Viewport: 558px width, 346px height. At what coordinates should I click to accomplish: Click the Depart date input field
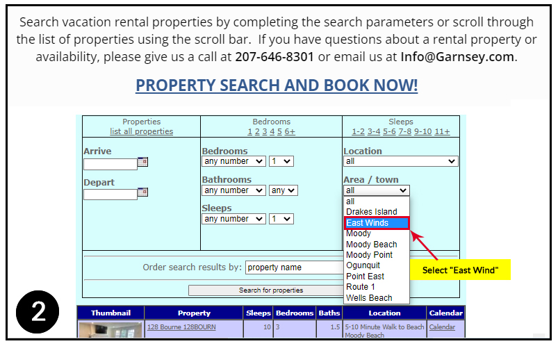(x=110, y=195)
